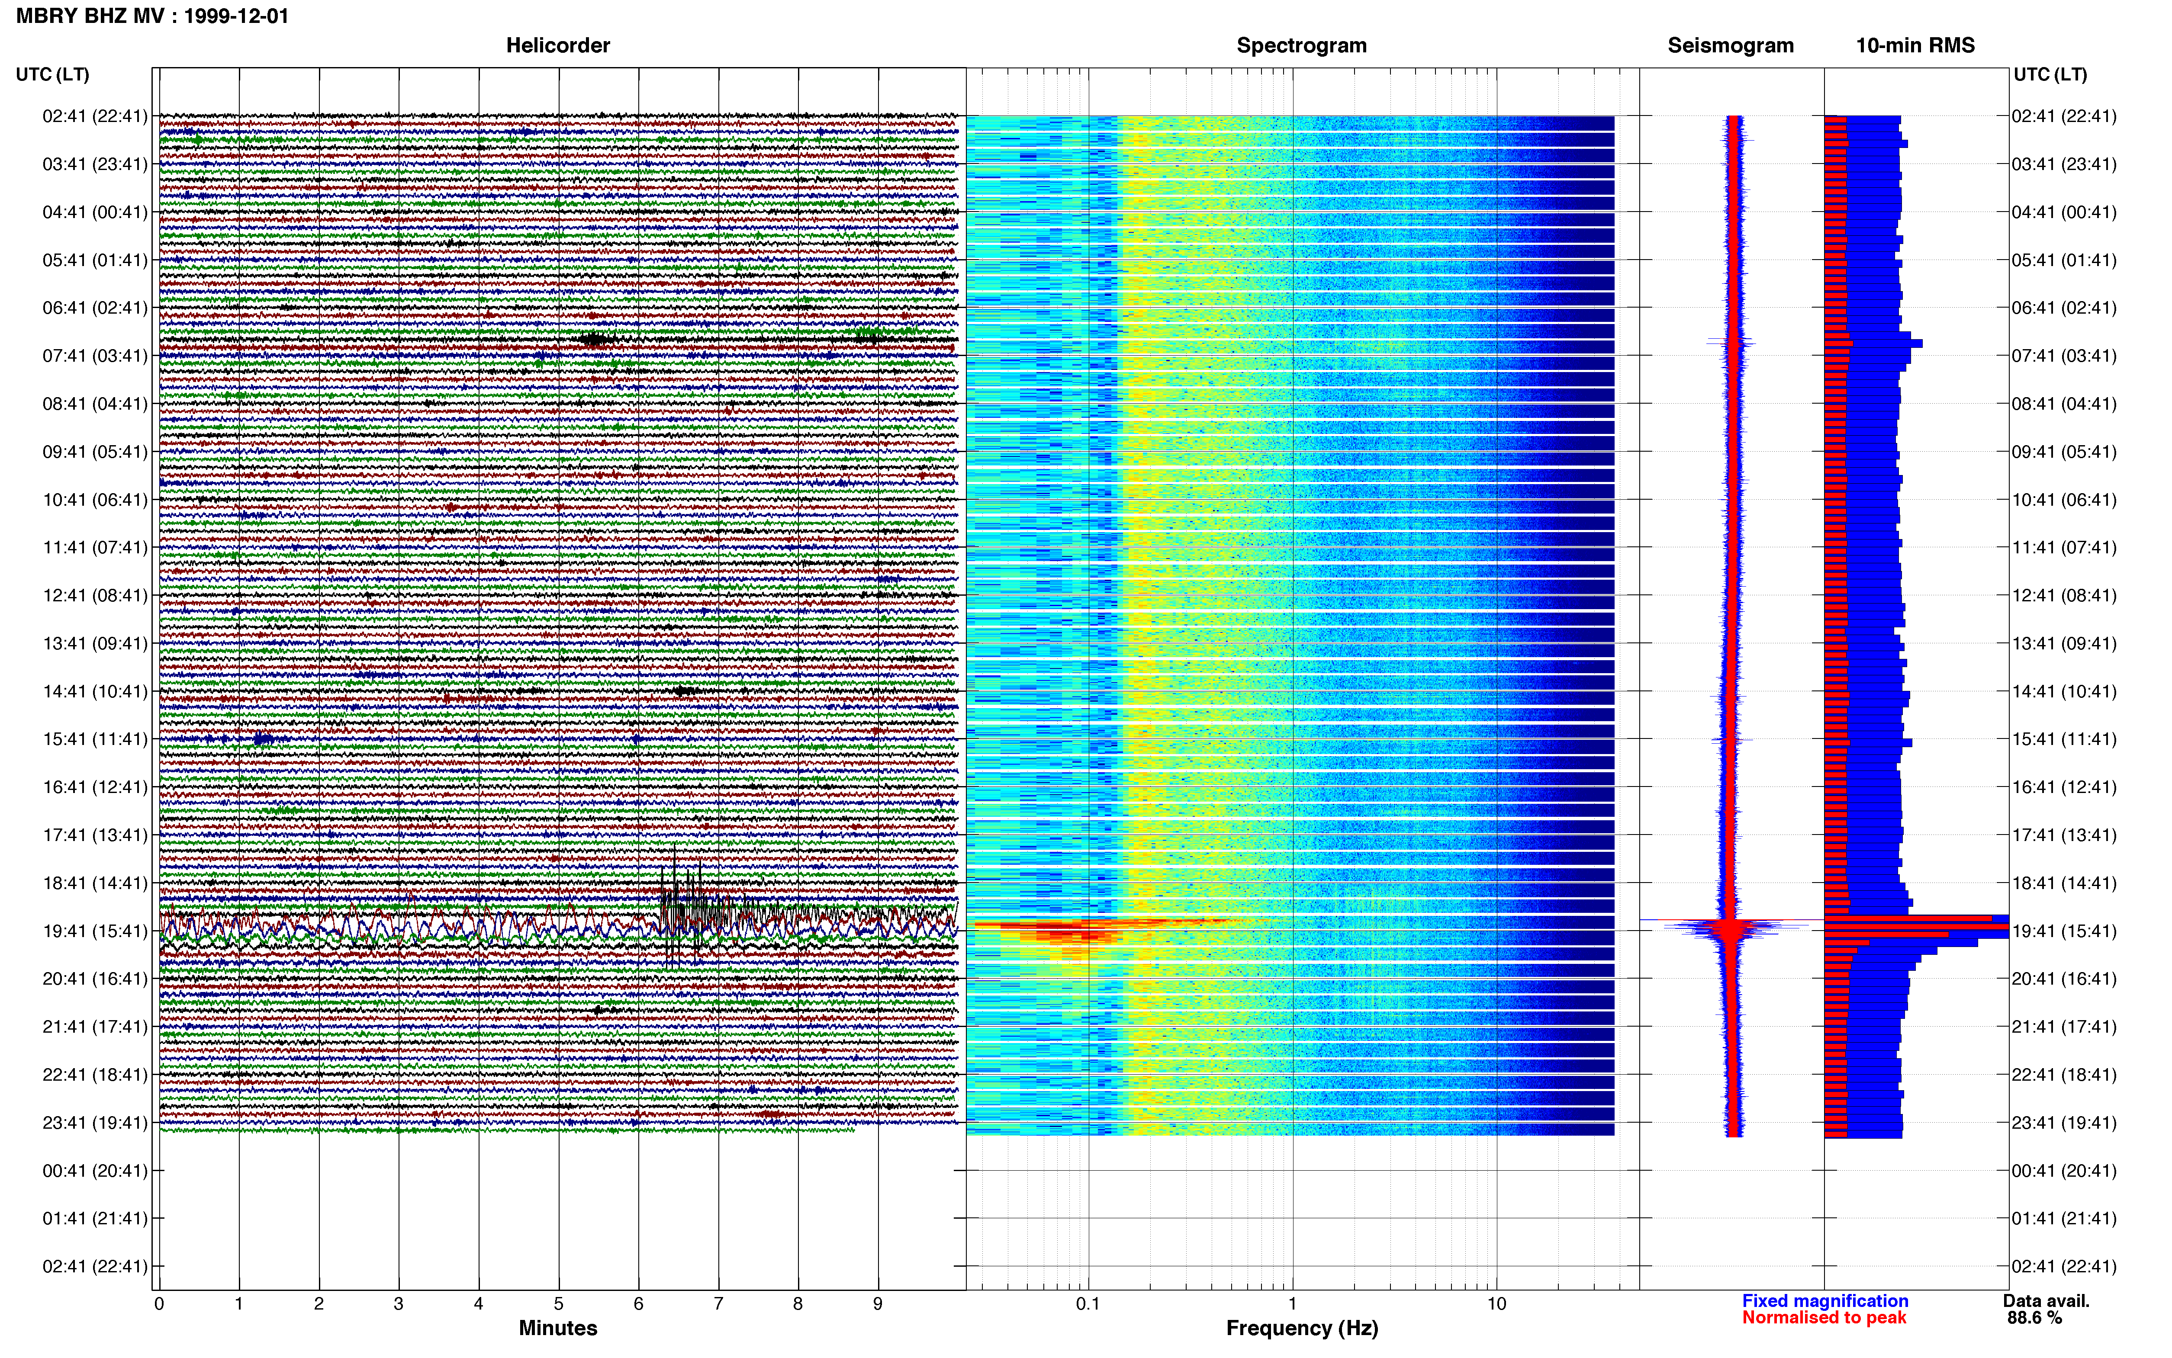This screenshot has width=2172, height=1358.
Task: Click helicorder time label 12:41 (08:41)
Action: [94, 594]
